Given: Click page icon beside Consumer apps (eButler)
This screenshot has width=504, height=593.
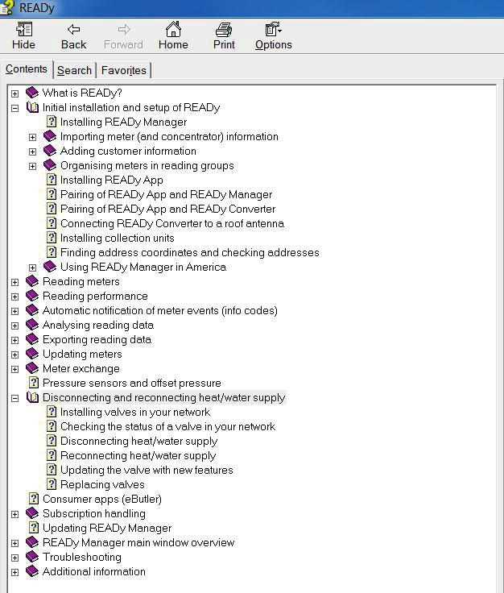Looking at the screenshot, I should (34, 499).
